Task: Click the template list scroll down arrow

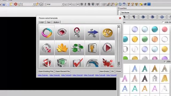Action: coord(119,66)
